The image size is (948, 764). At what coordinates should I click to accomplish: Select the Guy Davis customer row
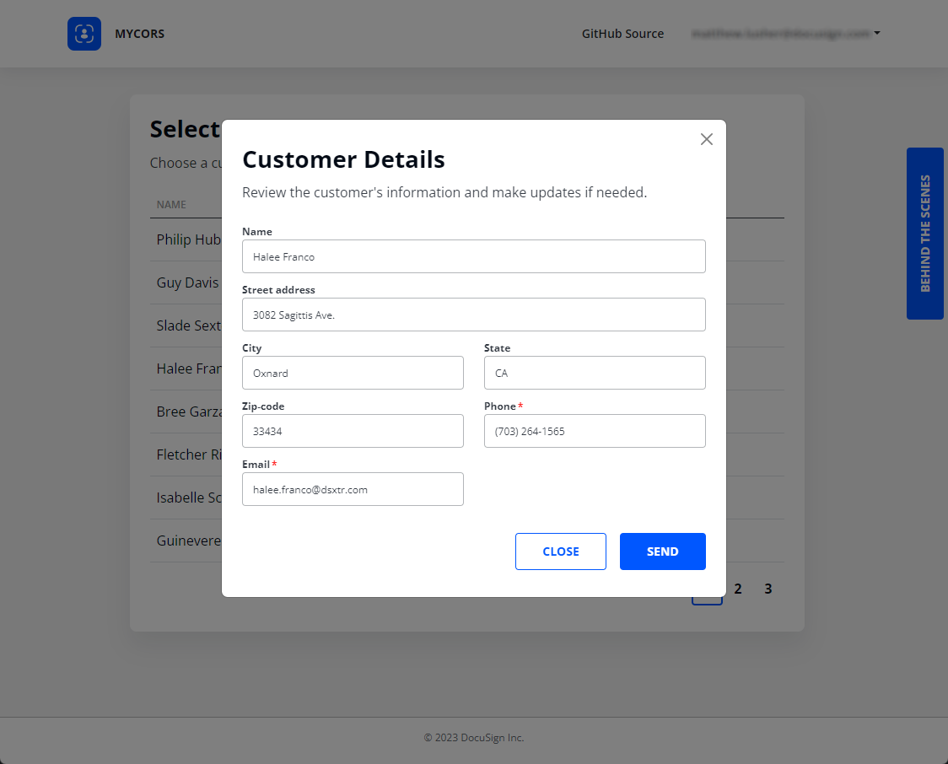187,282
